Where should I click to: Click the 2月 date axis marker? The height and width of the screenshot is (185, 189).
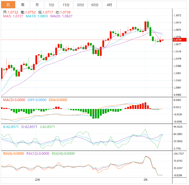point(145,180)
